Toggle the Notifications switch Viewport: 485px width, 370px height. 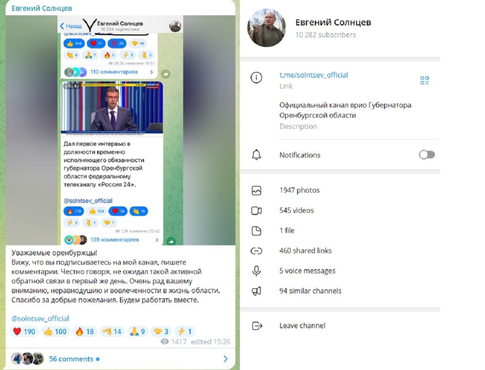pyautogui.click(x=427, y=155)
